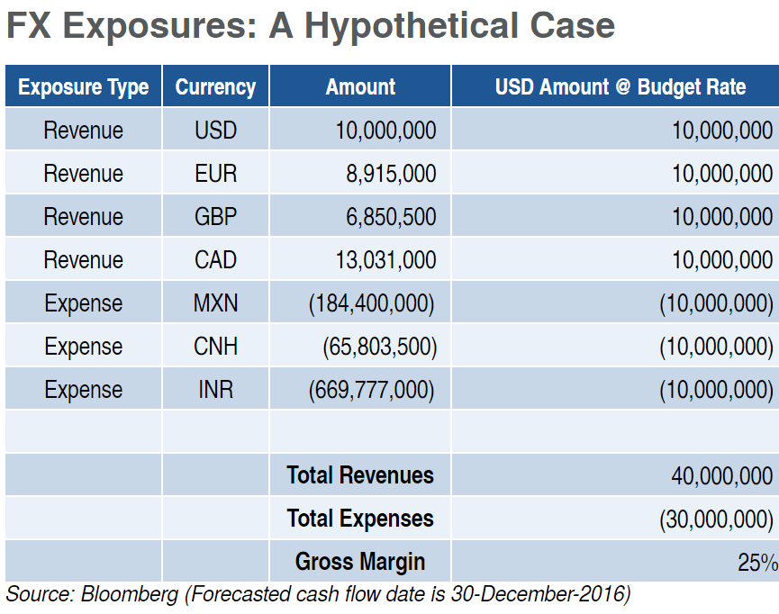
Task: Click the "FX Exposures: A Hypothetical Case" title
Action: pyautogui.click(x=310, y=25)
